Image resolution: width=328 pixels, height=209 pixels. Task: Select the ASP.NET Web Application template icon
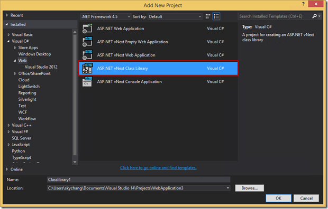(87, 28)
